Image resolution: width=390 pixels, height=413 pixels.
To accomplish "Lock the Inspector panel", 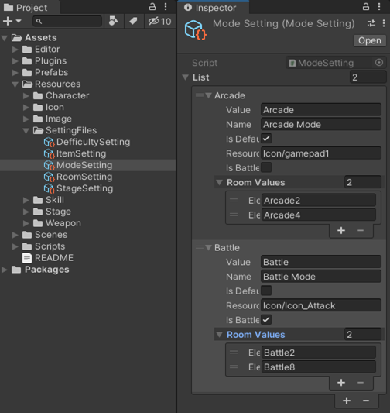I will (365, 7).
